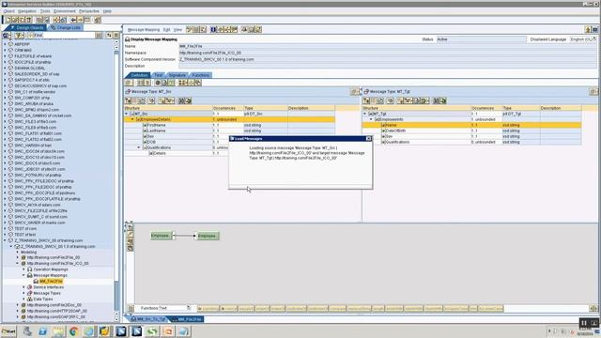The width and height of the screenshot is (601, 338).
Task: Click the pause control at bottom right
Action: [x=584, y=323]
